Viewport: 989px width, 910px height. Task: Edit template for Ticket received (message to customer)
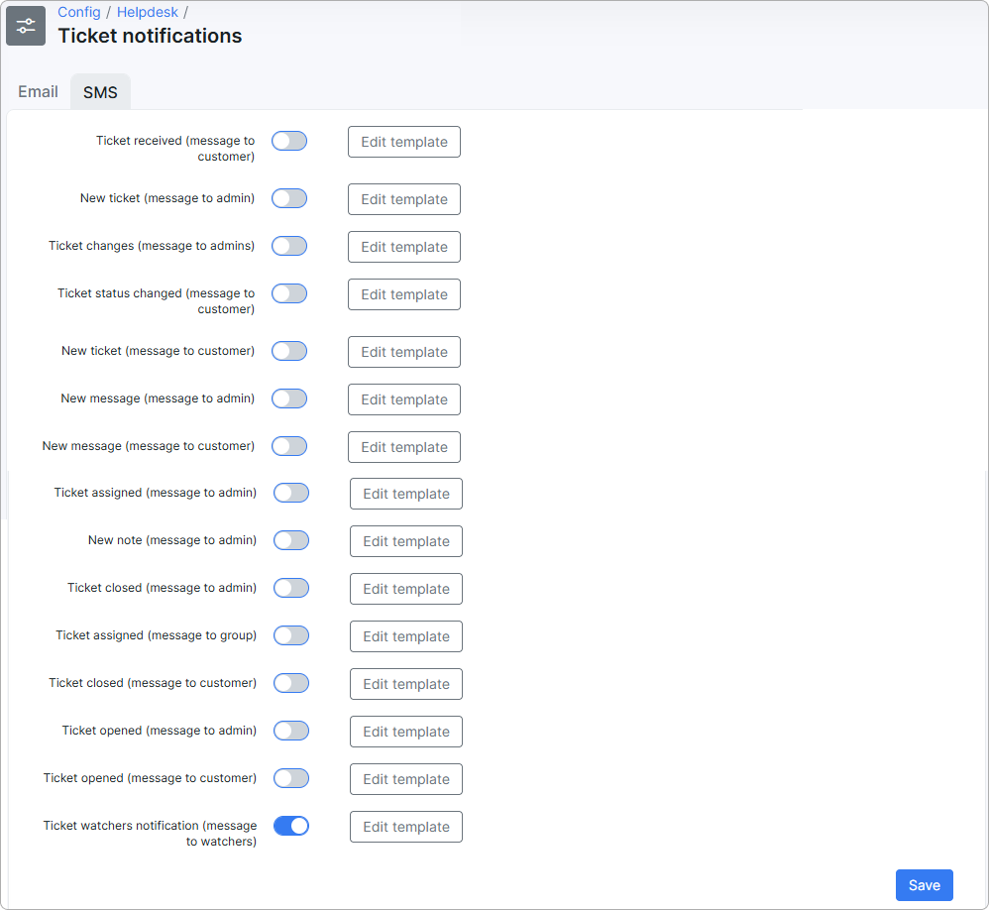pos(404,142)
